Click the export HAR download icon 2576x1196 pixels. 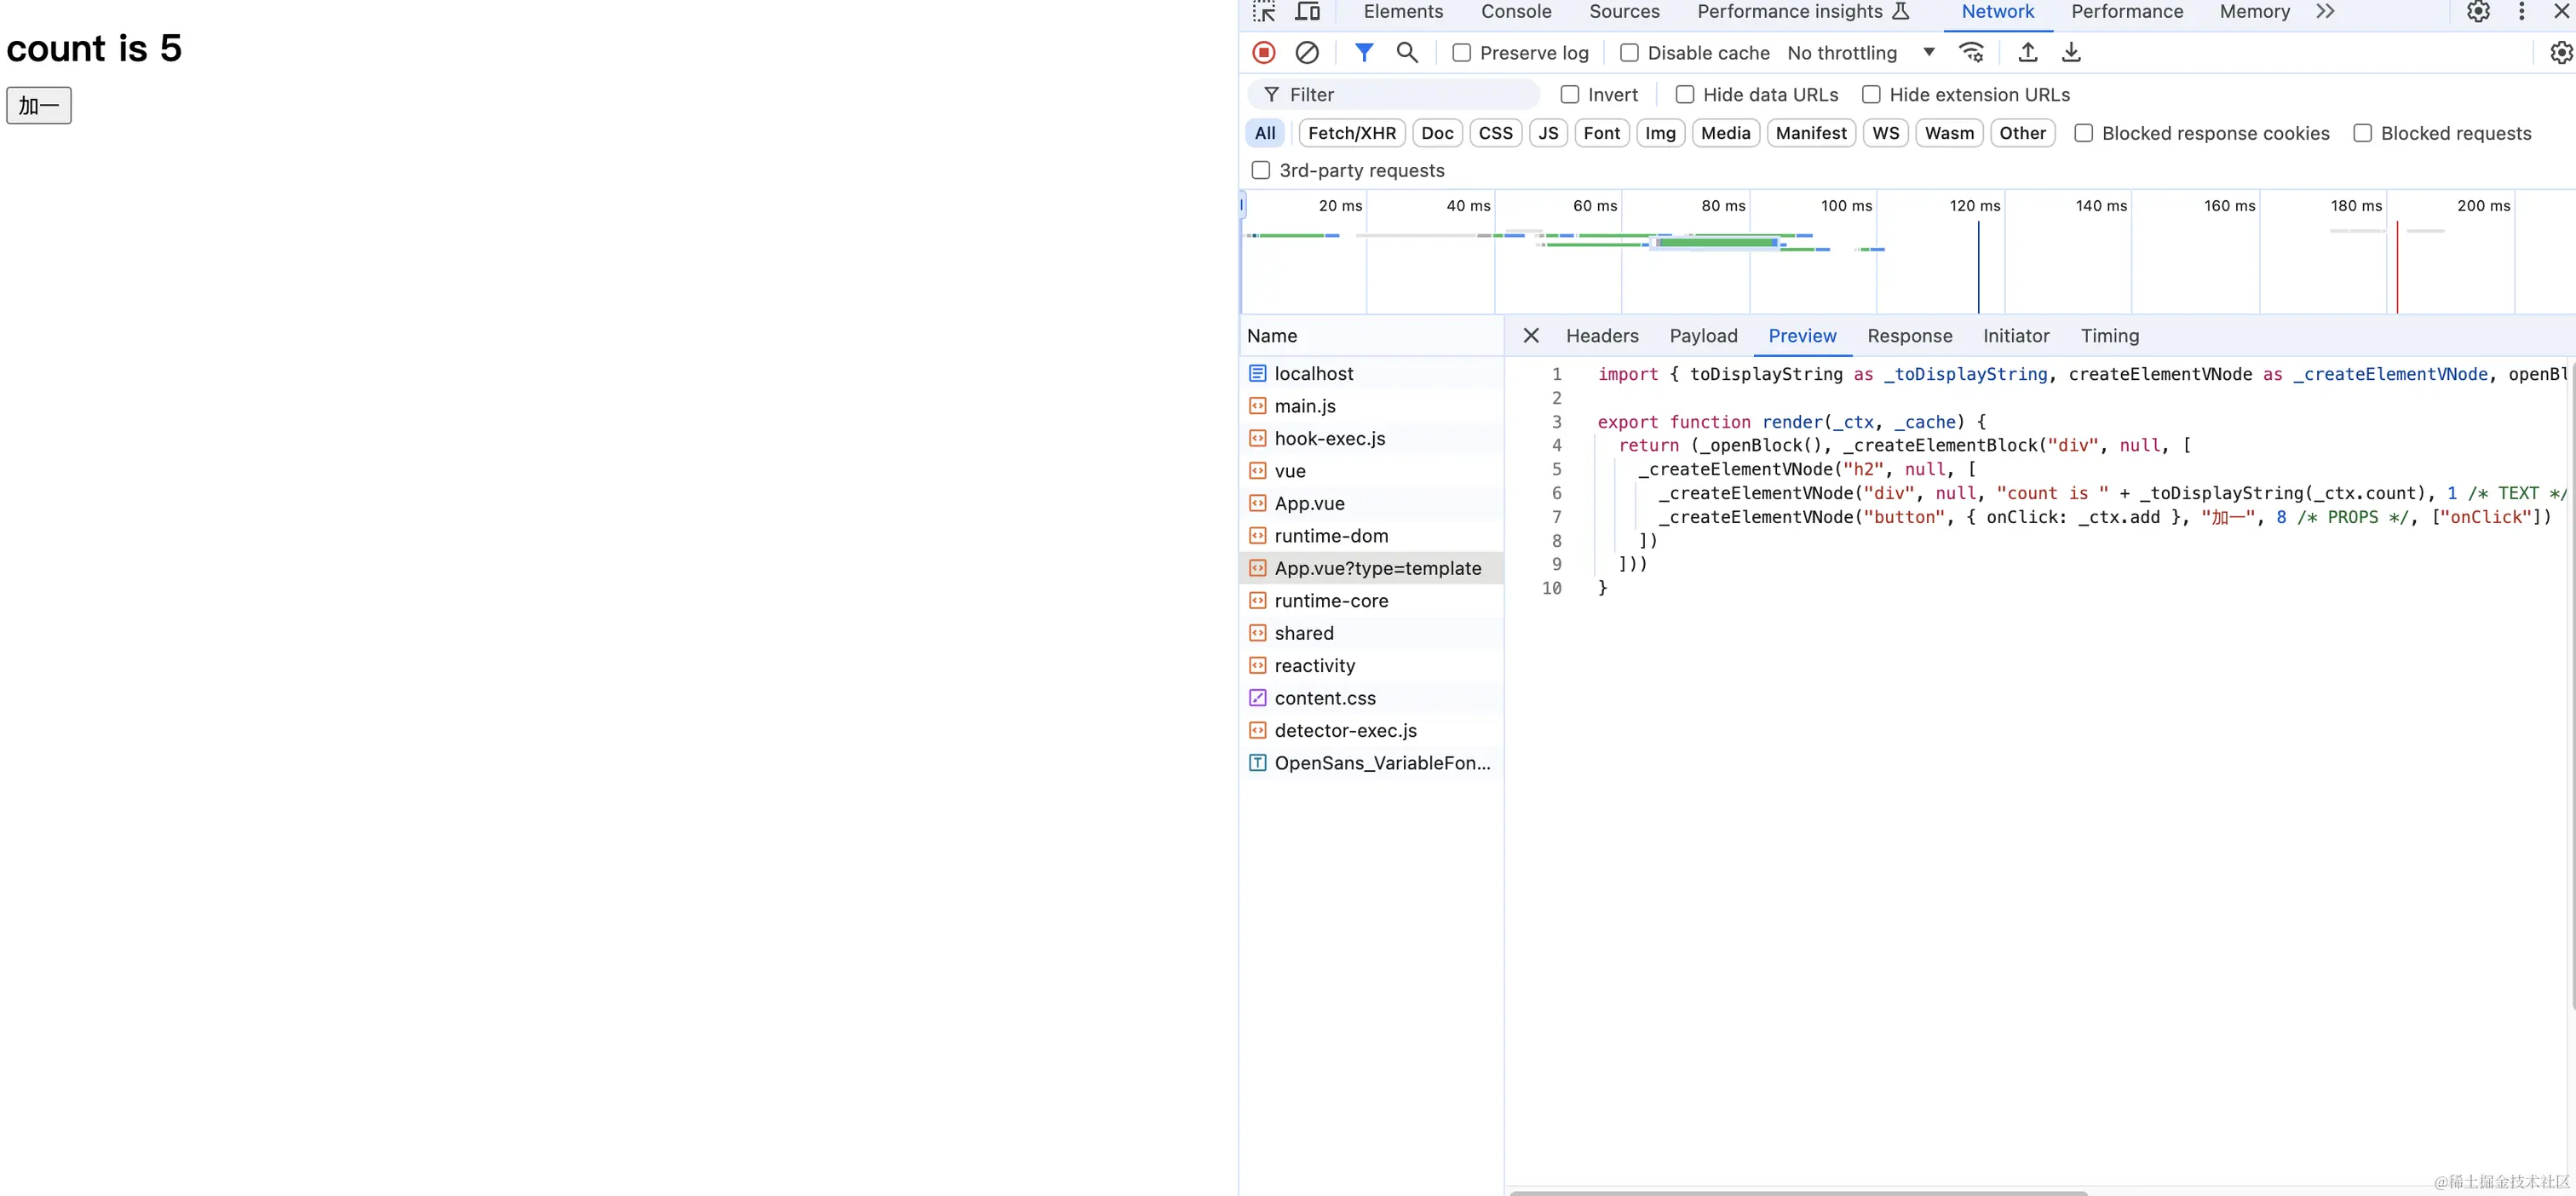2072,52
